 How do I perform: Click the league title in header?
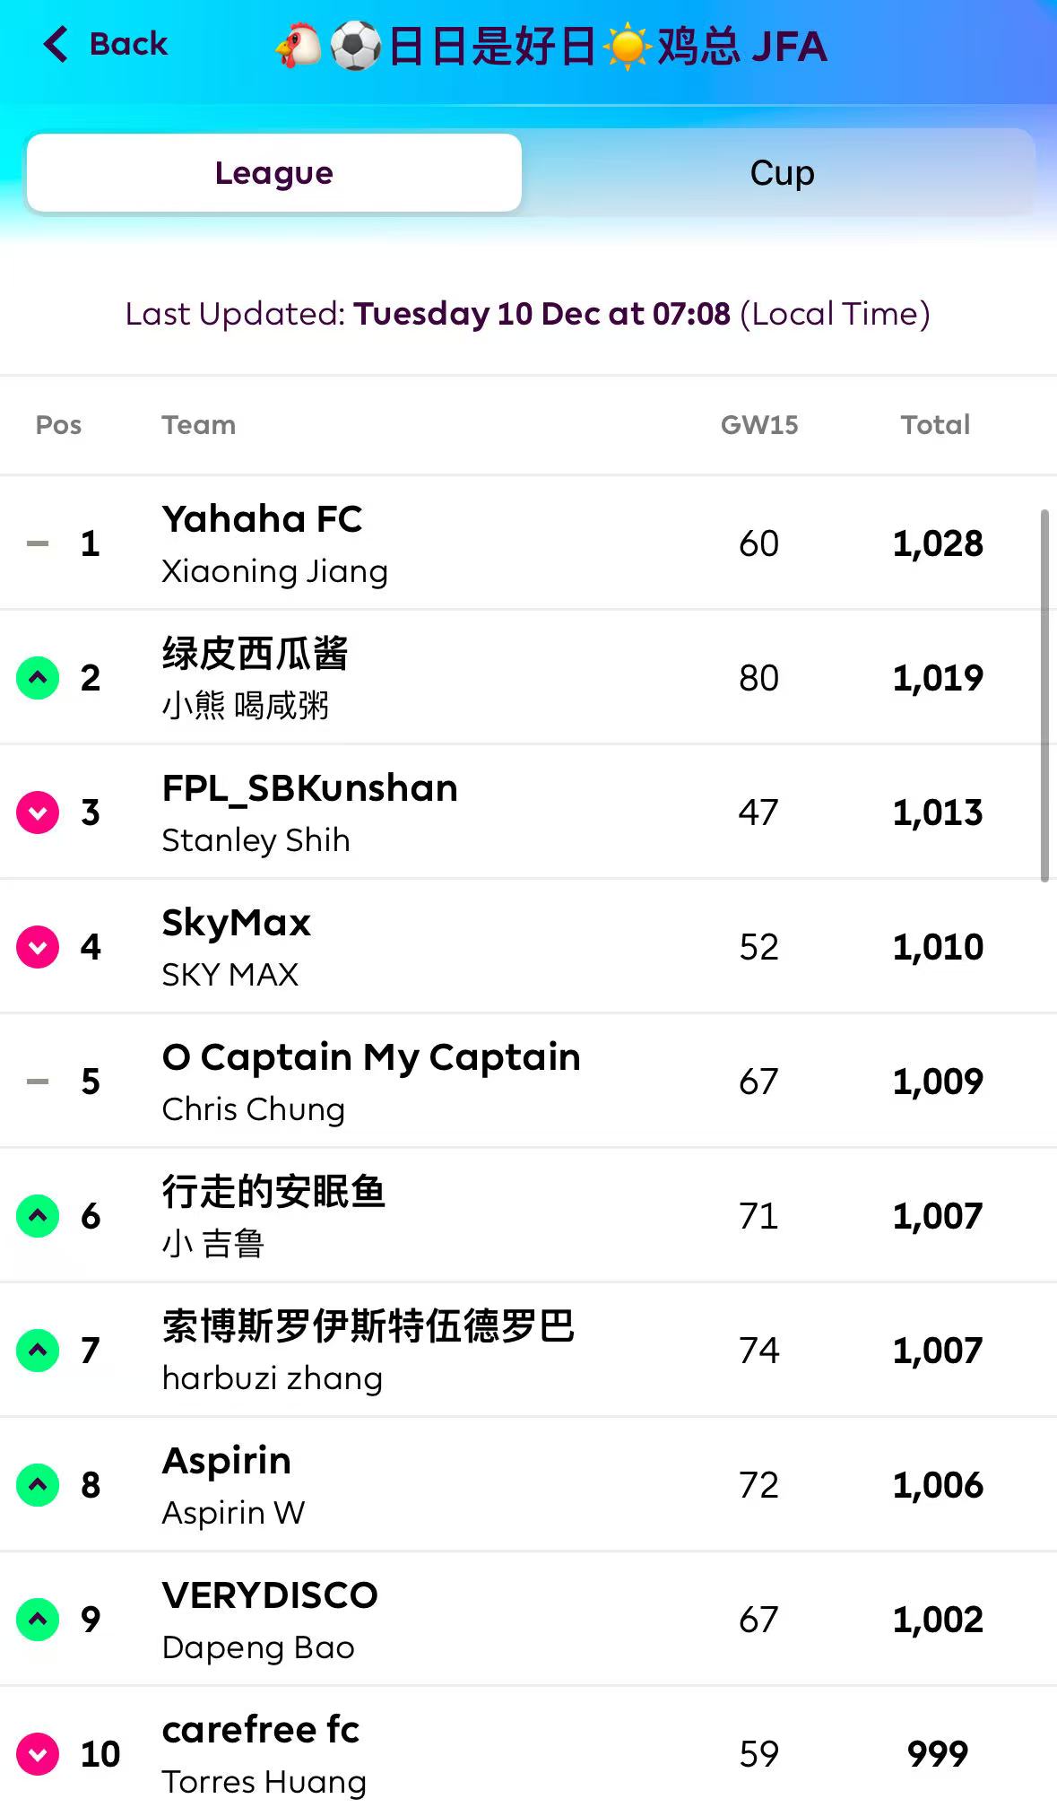550,47
